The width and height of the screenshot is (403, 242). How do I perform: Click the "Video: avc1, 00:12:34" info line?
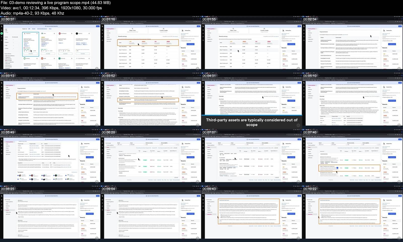click(x=51, y=8)
